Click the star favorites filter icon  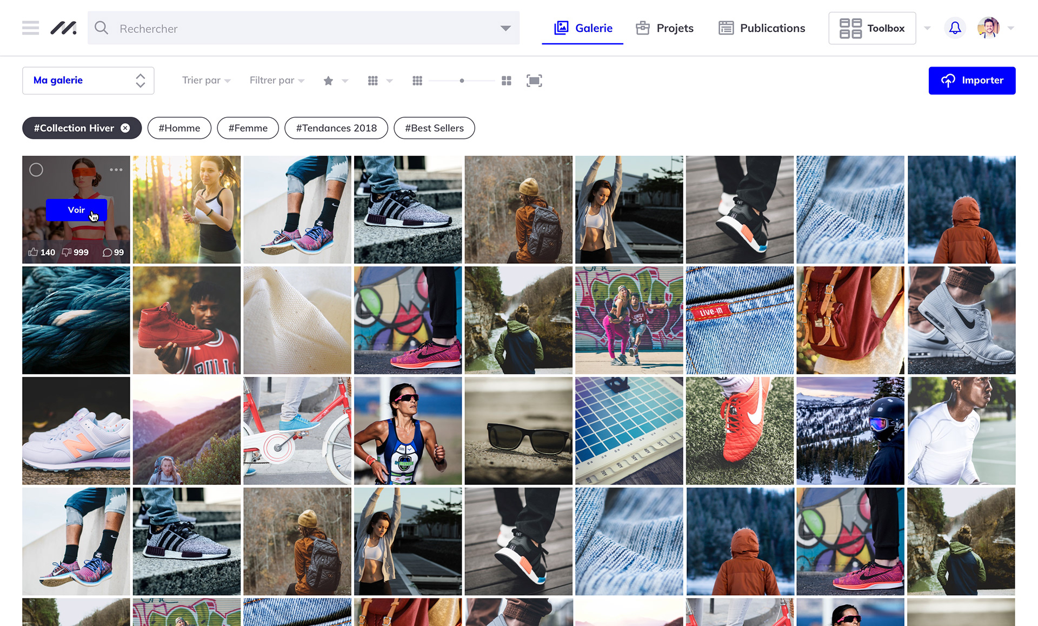tap(328, 81)
